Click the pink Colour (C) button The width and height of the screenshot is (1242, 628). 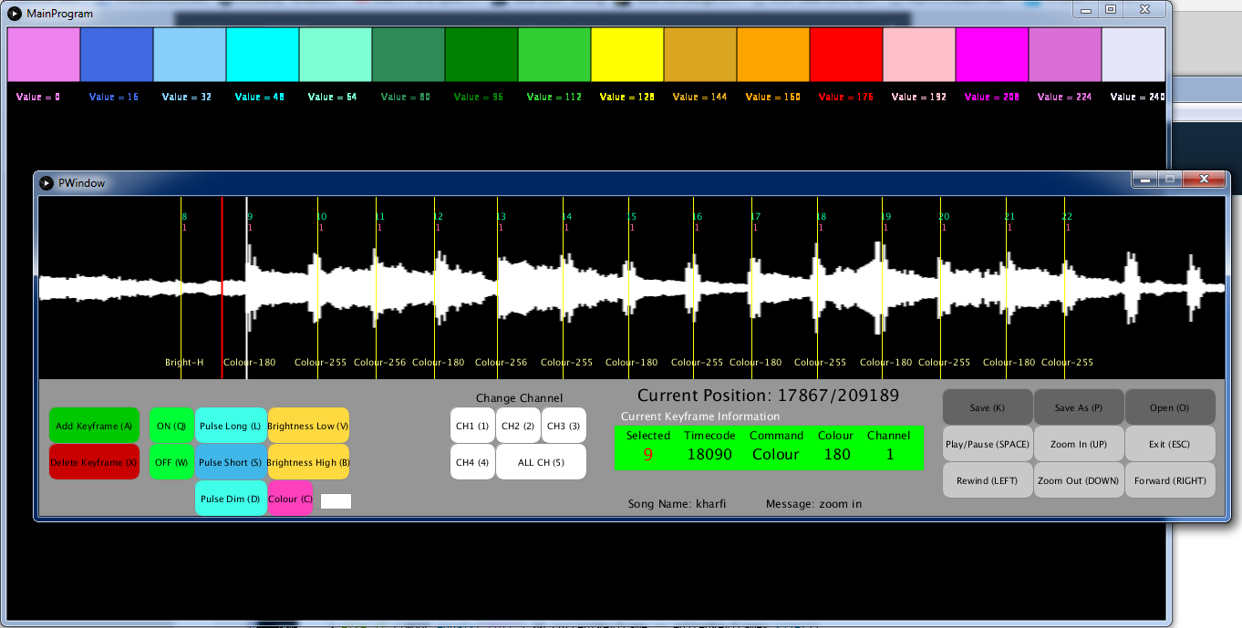pyautogui.click(x=290, y=499)
